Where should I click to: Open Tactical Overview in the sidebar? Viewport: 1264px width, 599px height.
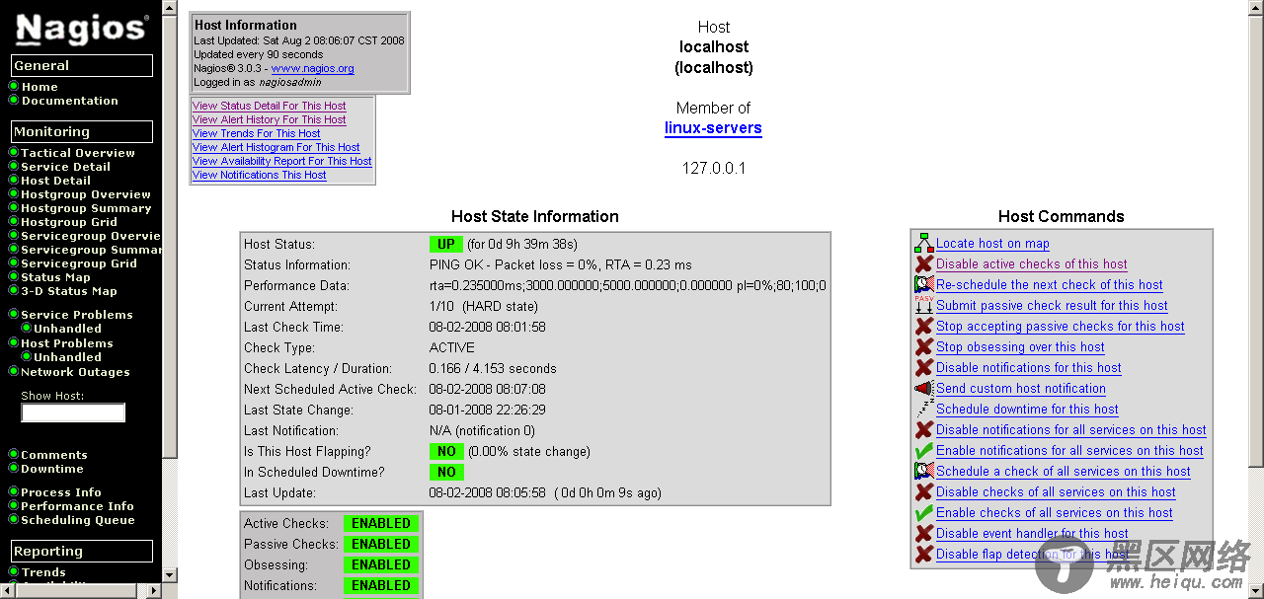click(78, 153)
